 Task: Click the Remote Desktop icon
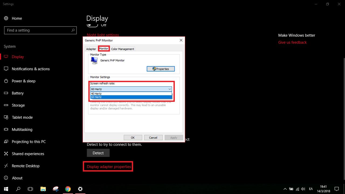coord(6,166)
